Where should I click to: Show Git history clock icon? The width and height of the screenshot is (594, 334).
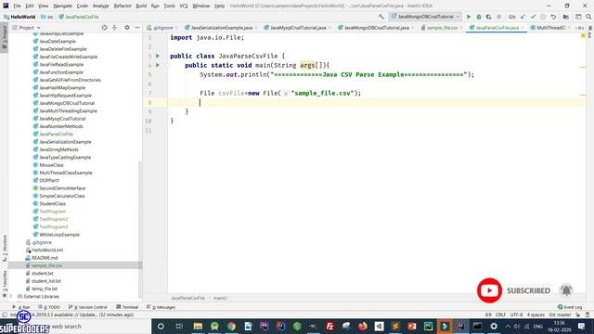[x=543, y=17]
